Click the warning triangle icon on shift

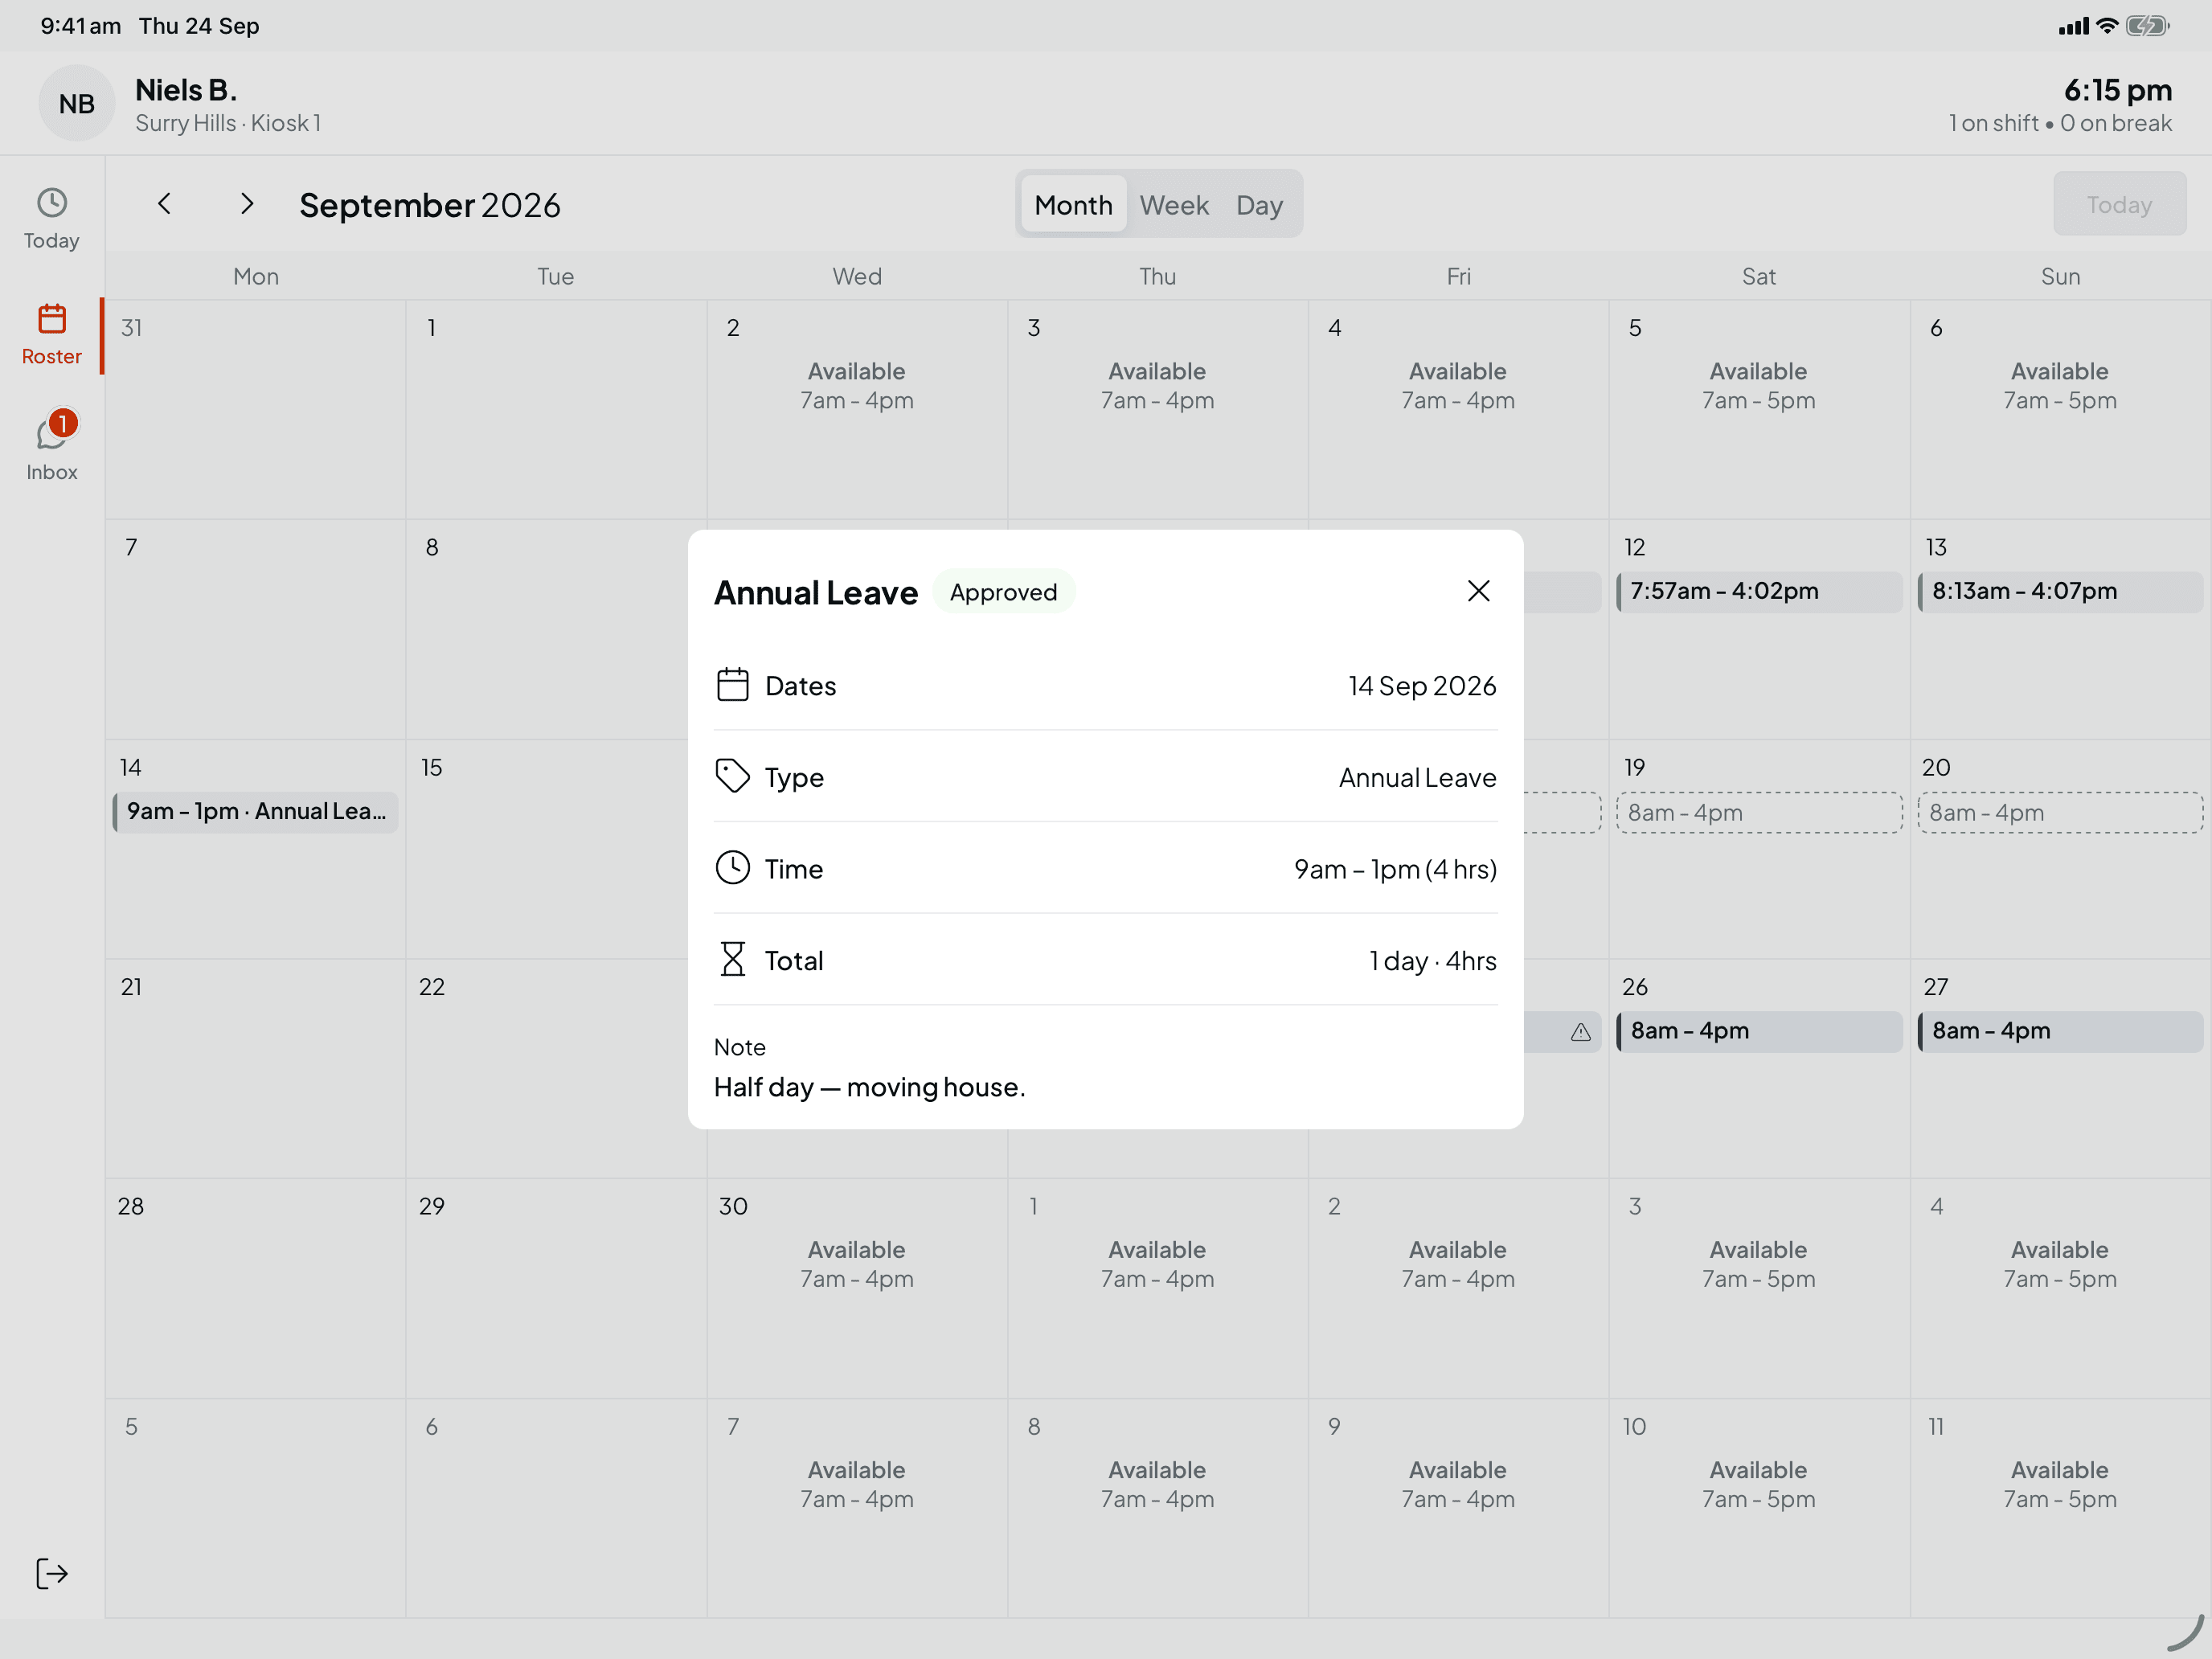[x=1580, y=1032]
